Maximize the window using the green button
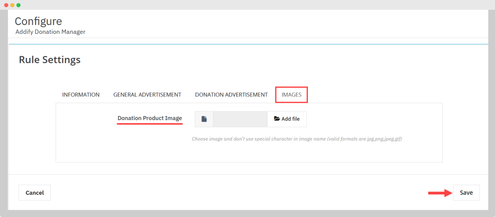 tap(18, 5)
